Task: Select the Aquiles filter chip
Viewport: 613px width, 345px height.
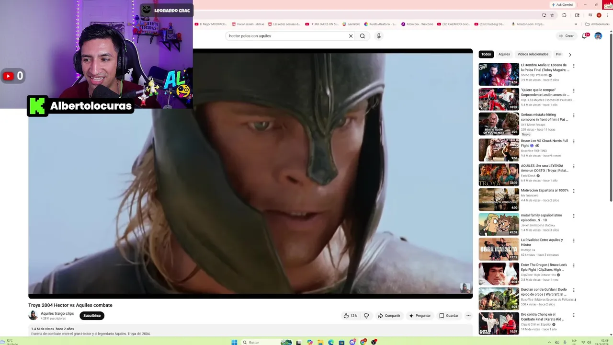Action: [x=504, y=54]
